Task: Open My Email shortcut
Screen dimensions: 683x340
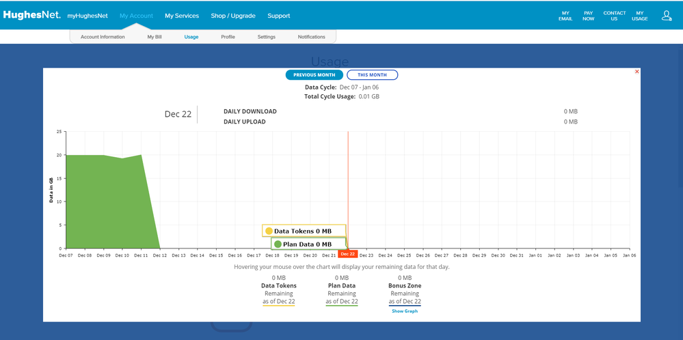Action: pos(565,16)
